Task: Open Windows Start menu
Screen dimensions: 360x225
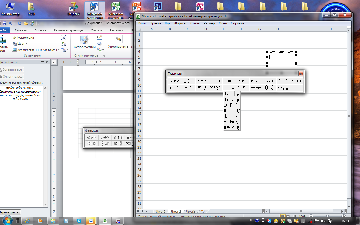Action: [8, 220]
